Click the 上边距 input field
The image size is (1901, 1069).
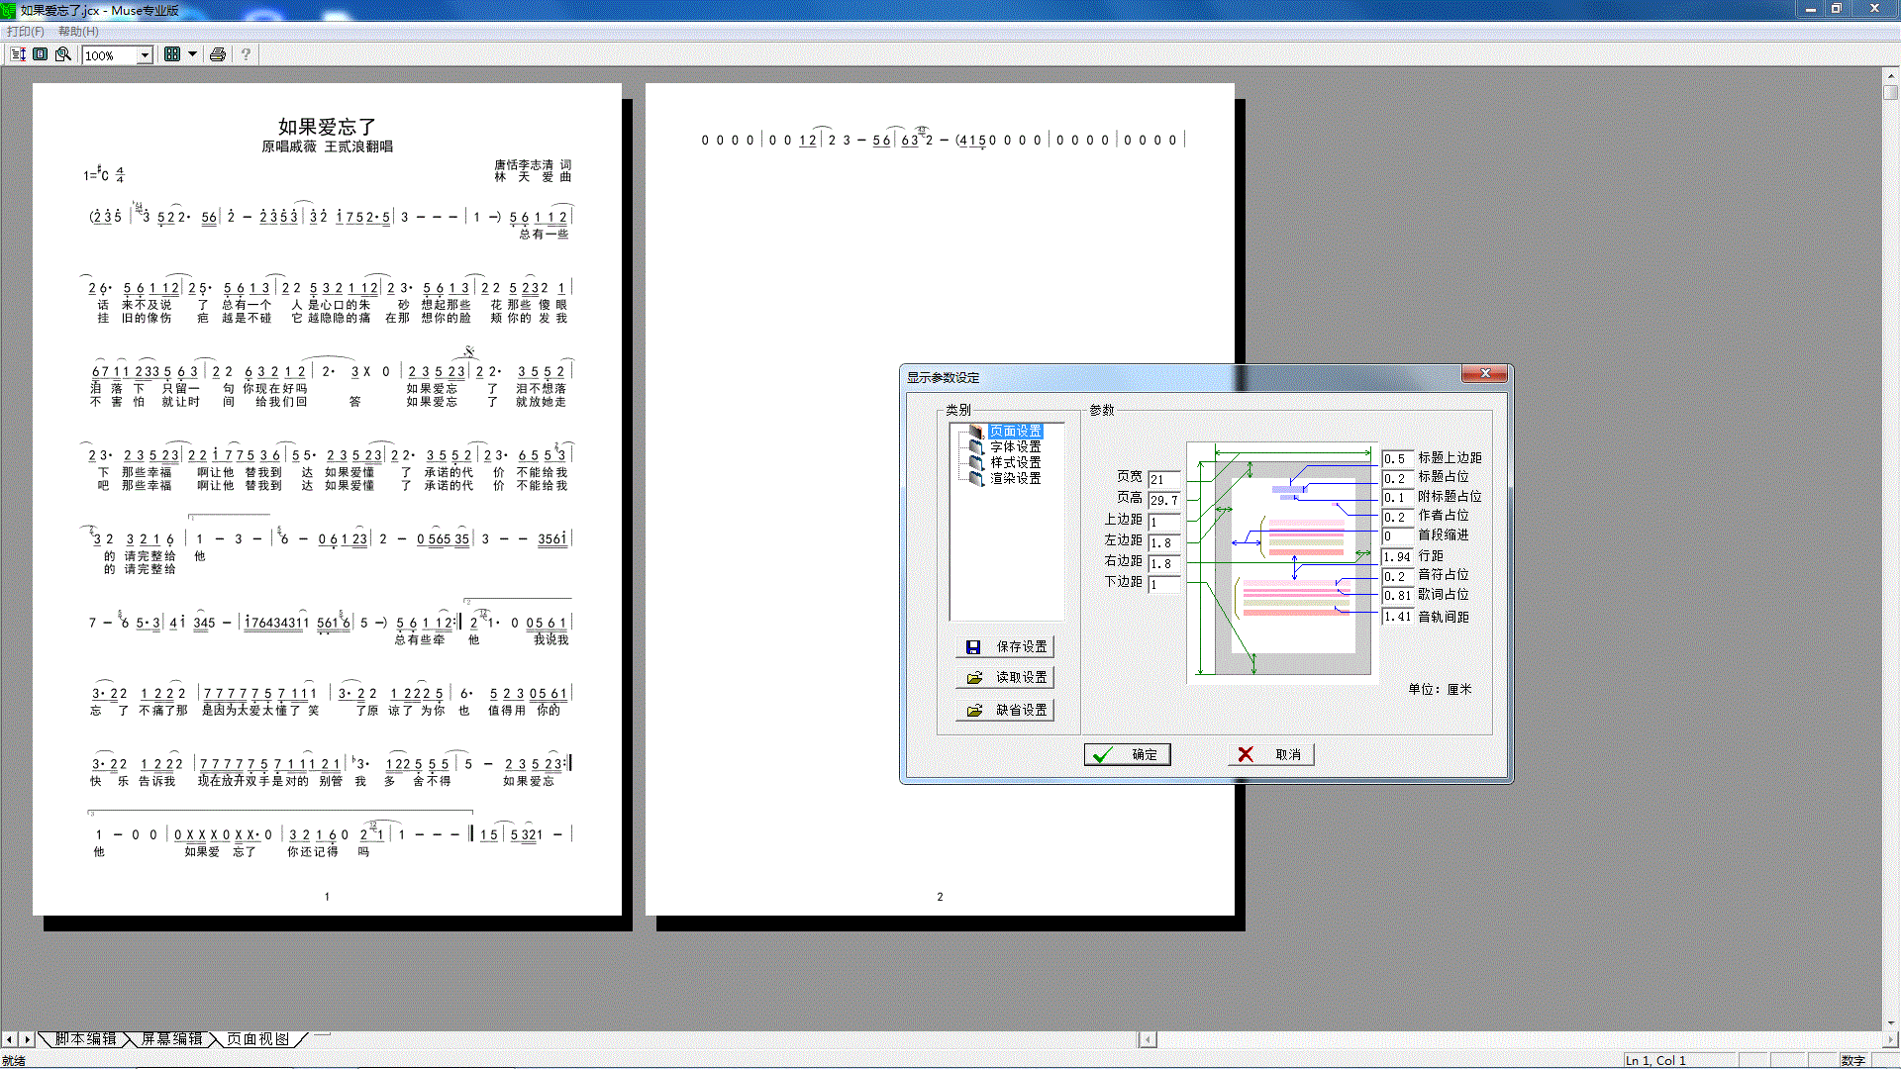(1164, 522)
